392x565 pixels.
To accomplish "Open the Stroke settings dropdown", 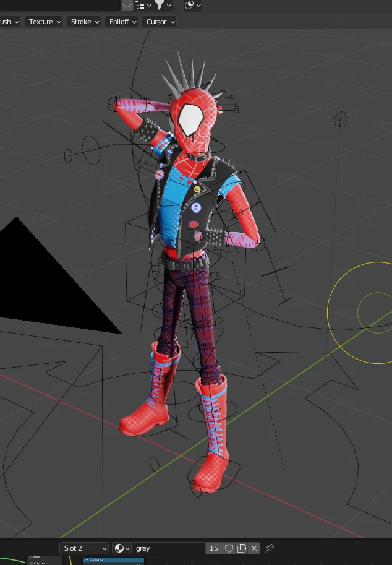I will (x=85, y=22).
